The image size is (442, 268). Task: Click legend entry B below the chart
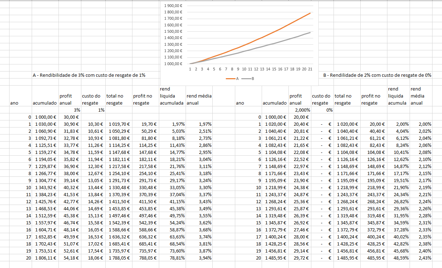(x=249, y=79)
